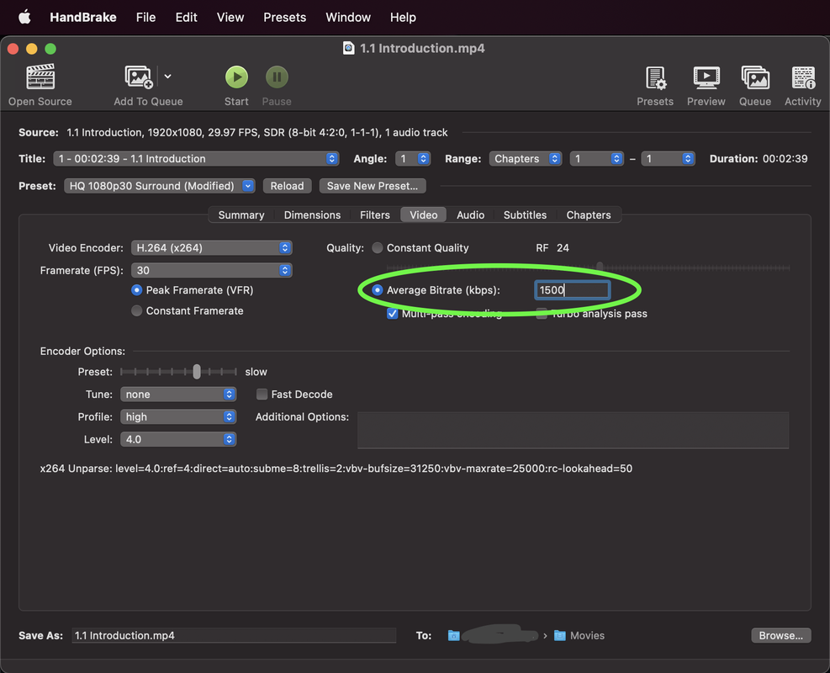
Task: Click the Movies folder icon in destination path
Action: [559, 635]
